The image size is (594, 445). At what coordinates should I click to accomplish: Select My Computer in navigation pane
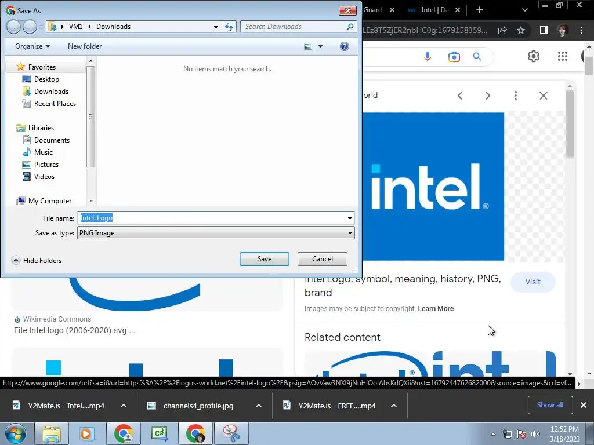pyautogui.click(x=50, y=201)
